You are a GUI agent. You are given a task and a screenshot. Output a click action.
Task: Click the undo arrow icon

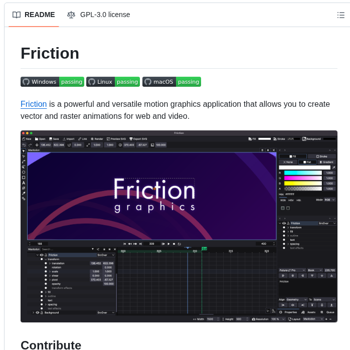(24, 145)
